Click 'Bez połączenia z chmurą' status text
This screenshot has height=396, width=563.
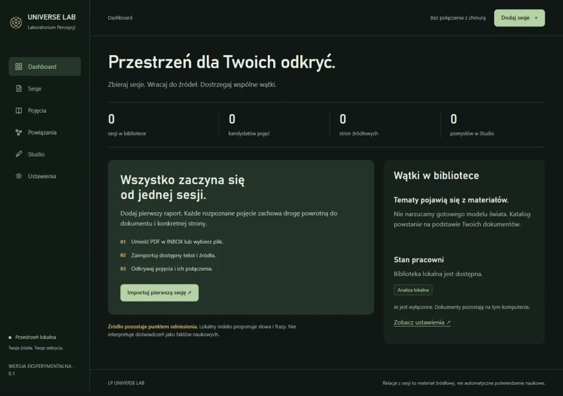point(458,18)
